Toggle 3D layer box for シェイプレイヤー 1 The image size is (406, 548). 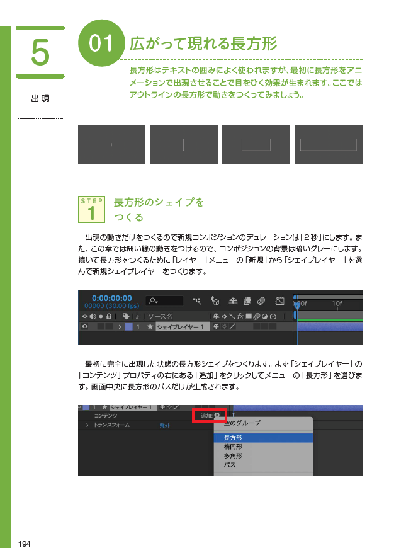273,326
